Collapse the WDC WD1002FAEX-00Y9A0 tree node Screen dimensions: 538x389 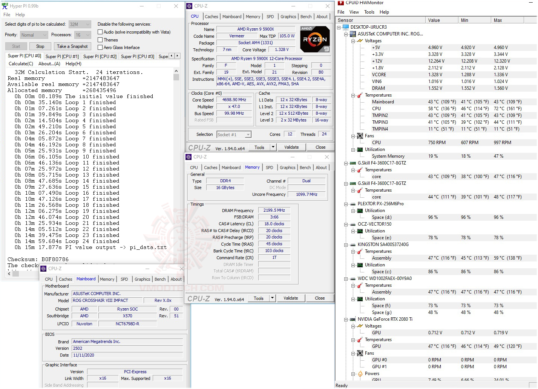click(346, 278)
